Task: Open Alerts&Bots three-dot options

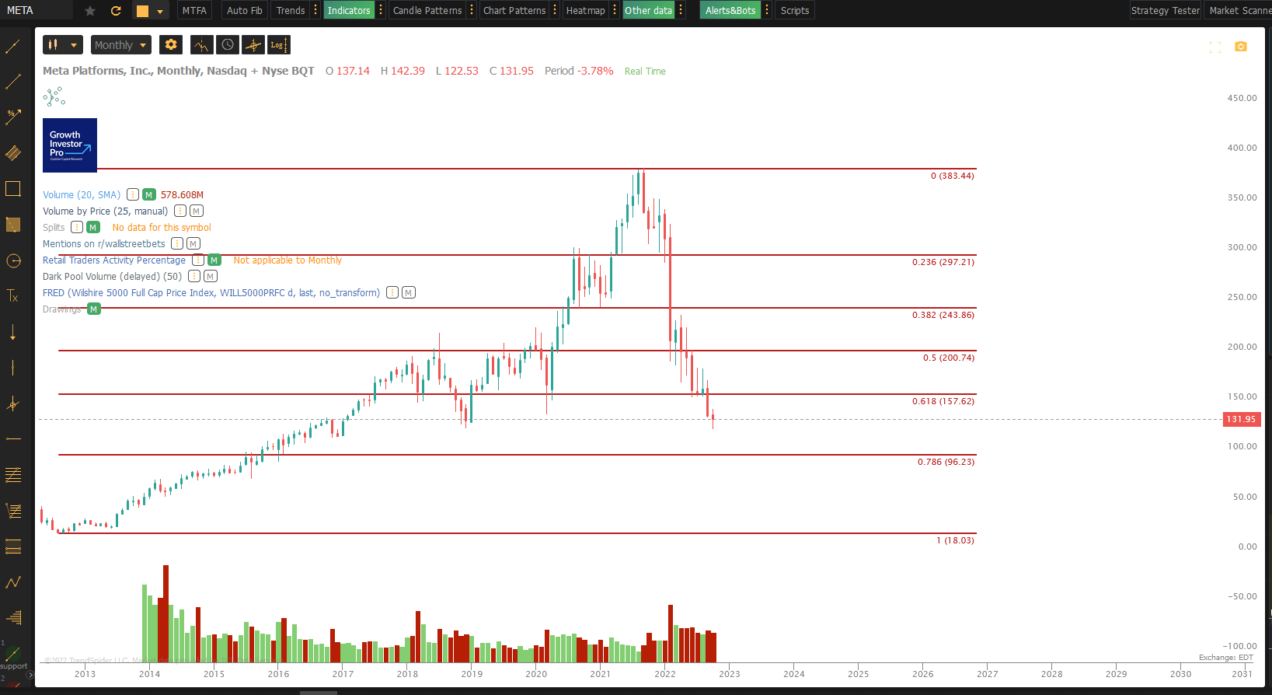Action: click(x=767, y=10)
